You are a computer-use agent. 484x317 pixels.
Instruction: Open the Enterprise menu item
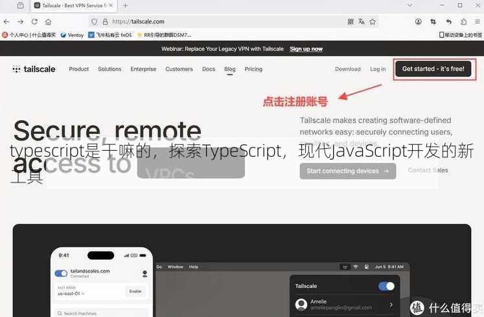(x=143, y=69)
